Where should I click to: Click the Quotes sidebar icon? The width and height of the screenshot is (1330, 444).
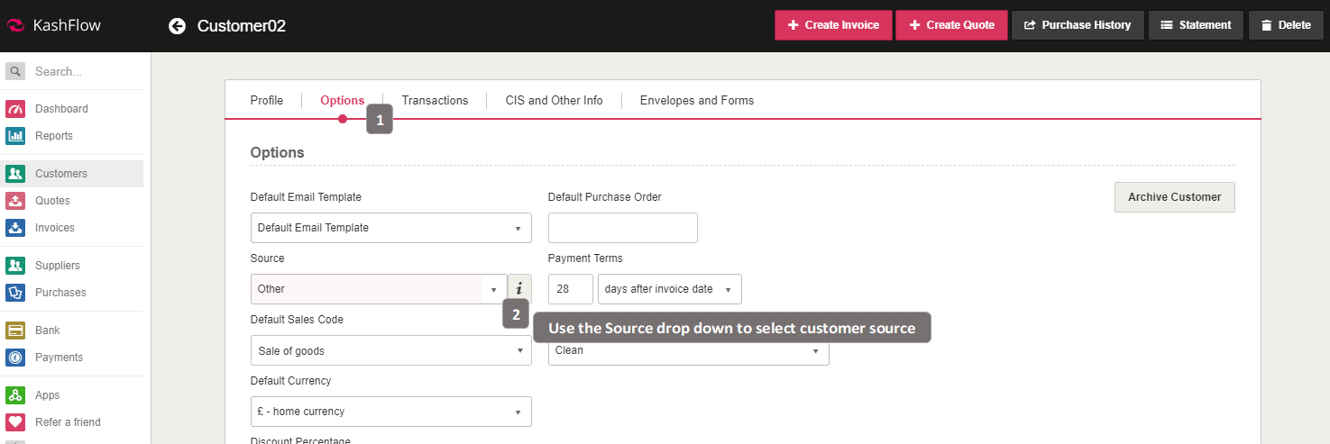click(15, 201)
